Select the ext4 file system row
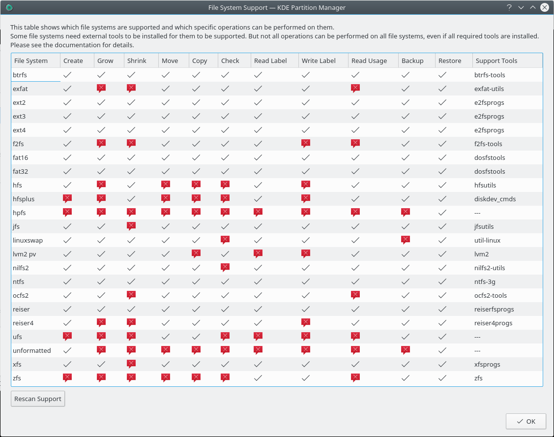 click(x=19, y=130)
